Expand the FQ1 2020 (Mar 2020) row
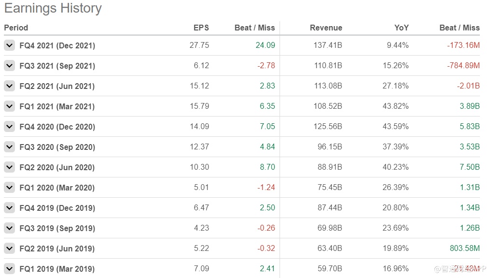This screenshot has height=278, width=491. [x=9, y=188]
